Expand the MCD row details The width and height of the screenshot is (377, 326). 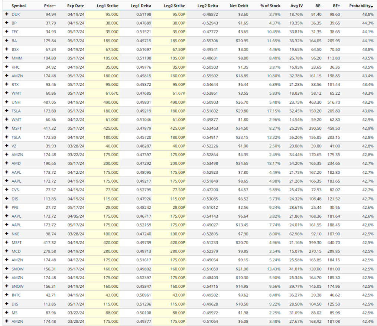pos(7,251)
